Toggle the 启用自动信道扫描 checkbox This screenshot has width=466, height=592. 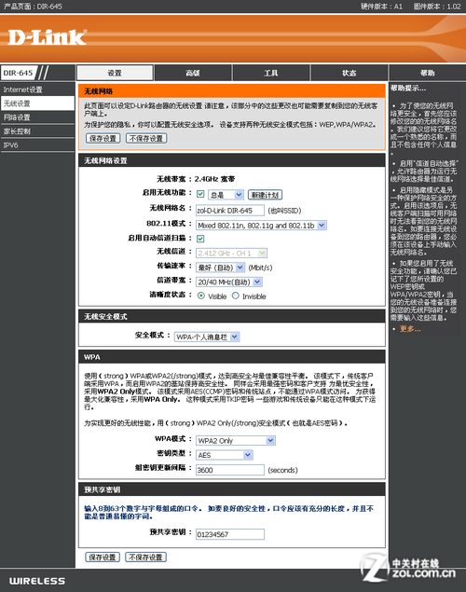200,239
